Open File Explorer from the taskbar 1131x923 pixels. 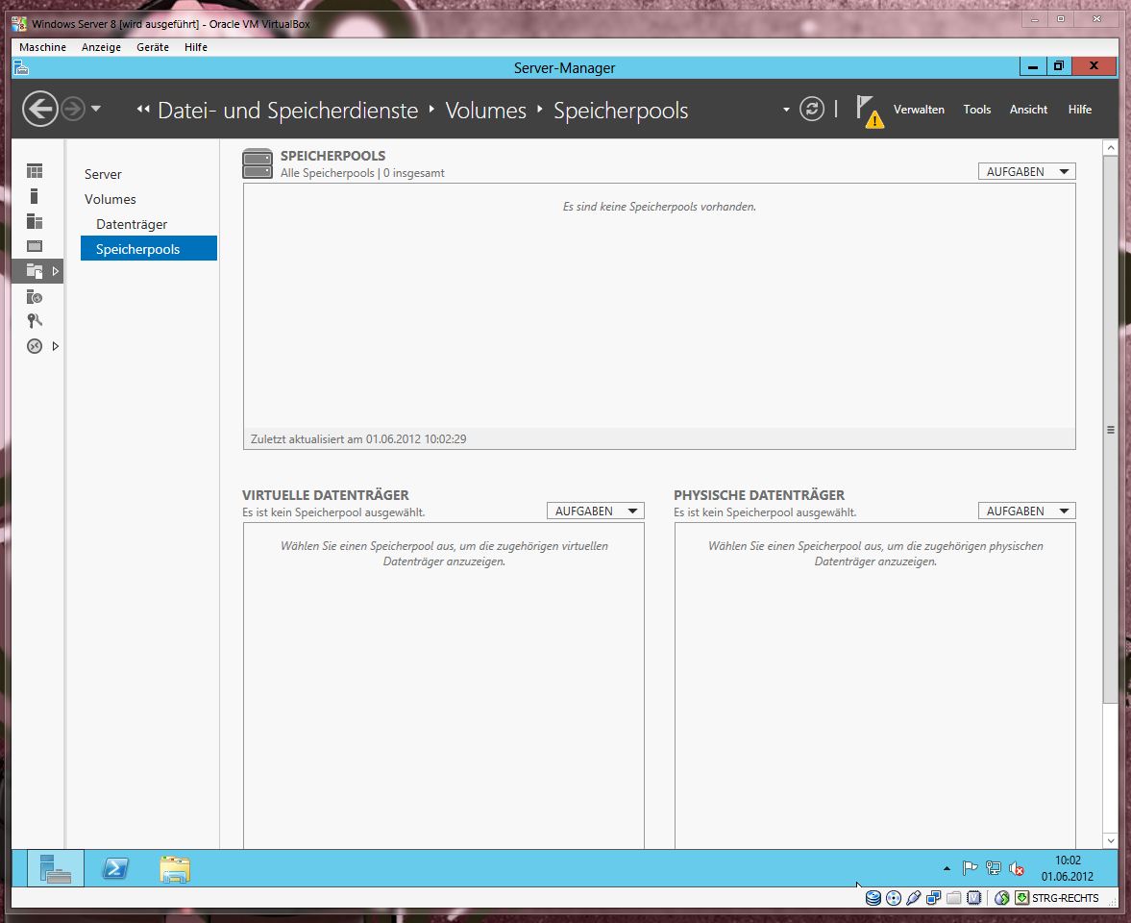pos(175,869)
